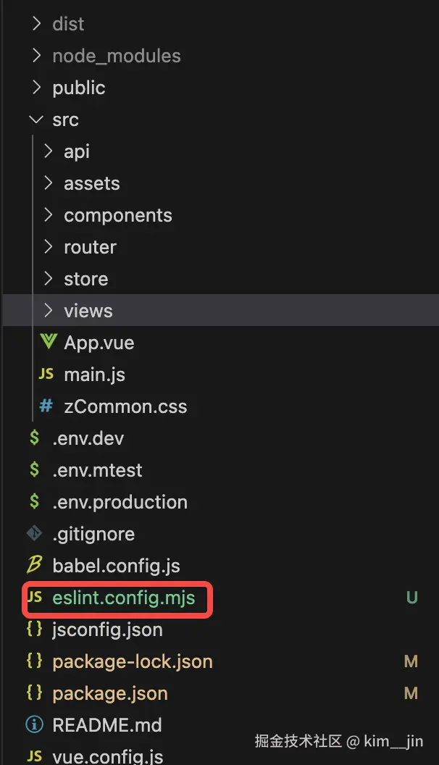This screenshot has height=765, width=439.
Task: Click the Vue icon beside App.vue
Action: point(48,343)
